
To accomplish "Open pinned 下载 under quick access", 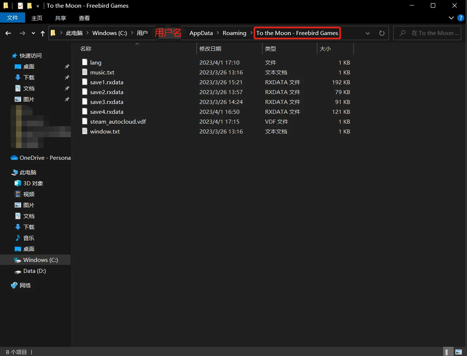I will point(29,77).
